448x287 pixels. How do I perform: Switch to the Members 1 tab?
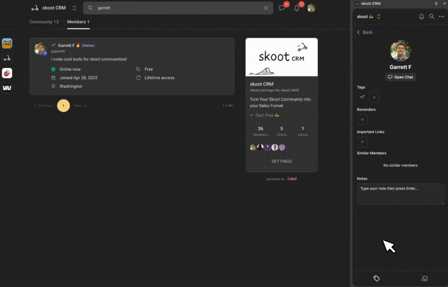coord(78,22)
